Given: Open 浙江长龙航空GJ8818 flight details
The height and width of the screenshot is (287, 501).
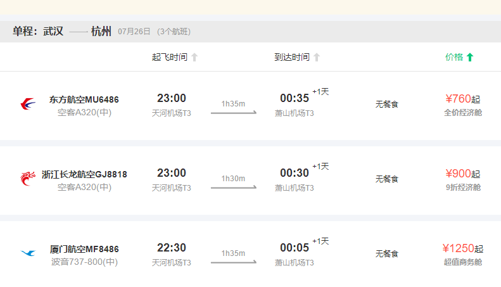Looking at the screenshot, I should [84, 174].
